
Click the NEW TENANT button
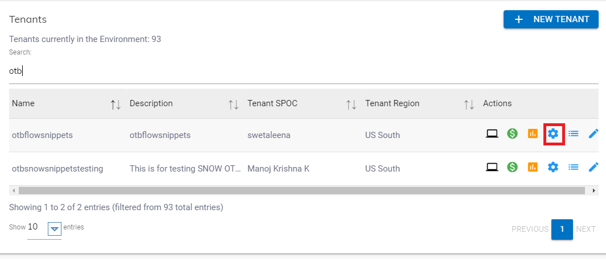click(x=551, y=19)
